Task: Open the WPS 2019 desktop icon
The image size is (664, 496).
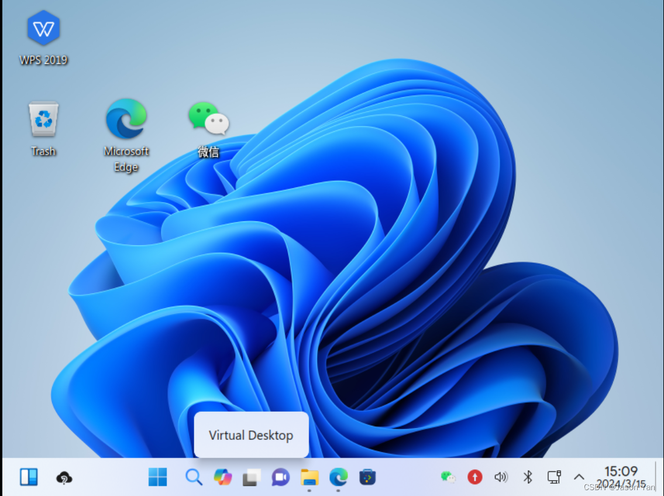Action: click(x=43, y=37)
